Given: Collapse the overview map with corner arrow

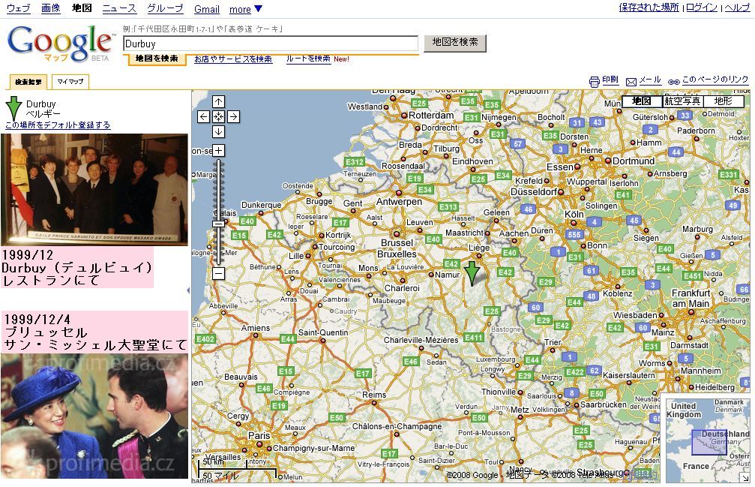Looking at the screenshot, I should pos(745,478).
